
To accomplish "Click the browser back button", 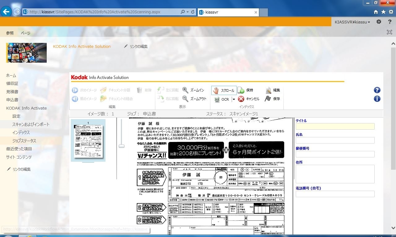I will (6, 12).
